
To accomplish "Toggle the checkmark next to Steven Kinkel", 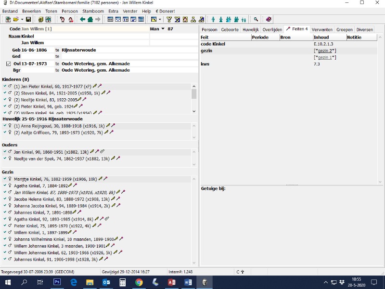I will click(4, 93).
